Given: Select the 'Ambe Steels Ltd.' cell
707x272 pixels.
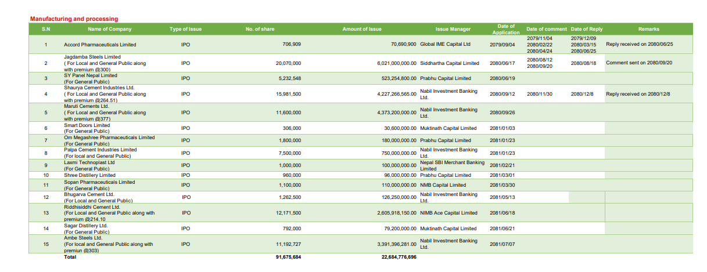Looking at the screenshot, I should 83,238.
